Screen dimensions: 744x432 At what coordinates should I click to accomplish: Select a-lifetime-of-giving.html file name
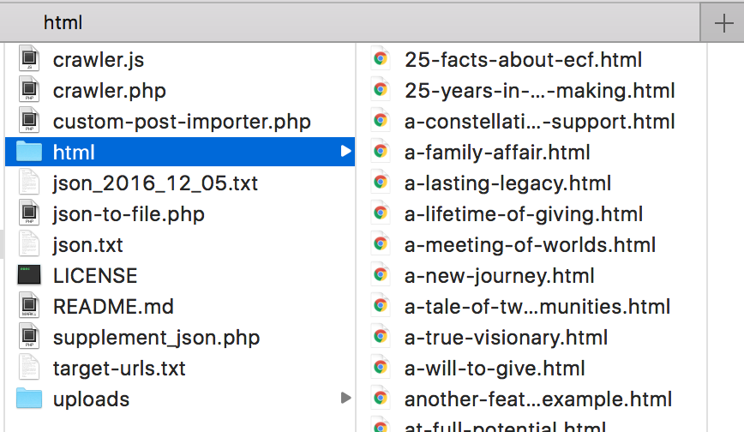pyautogui.click(x=524, y=214)
